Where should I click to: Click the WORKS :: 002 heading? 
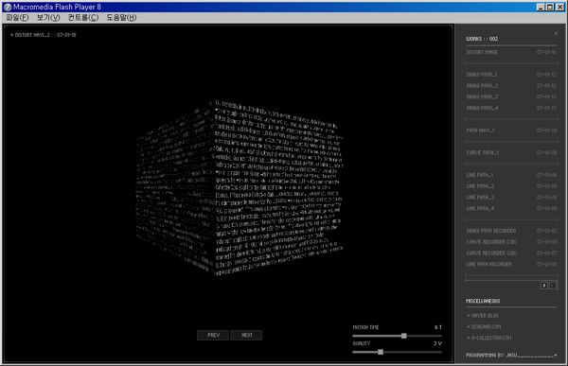tap(482, 39)
